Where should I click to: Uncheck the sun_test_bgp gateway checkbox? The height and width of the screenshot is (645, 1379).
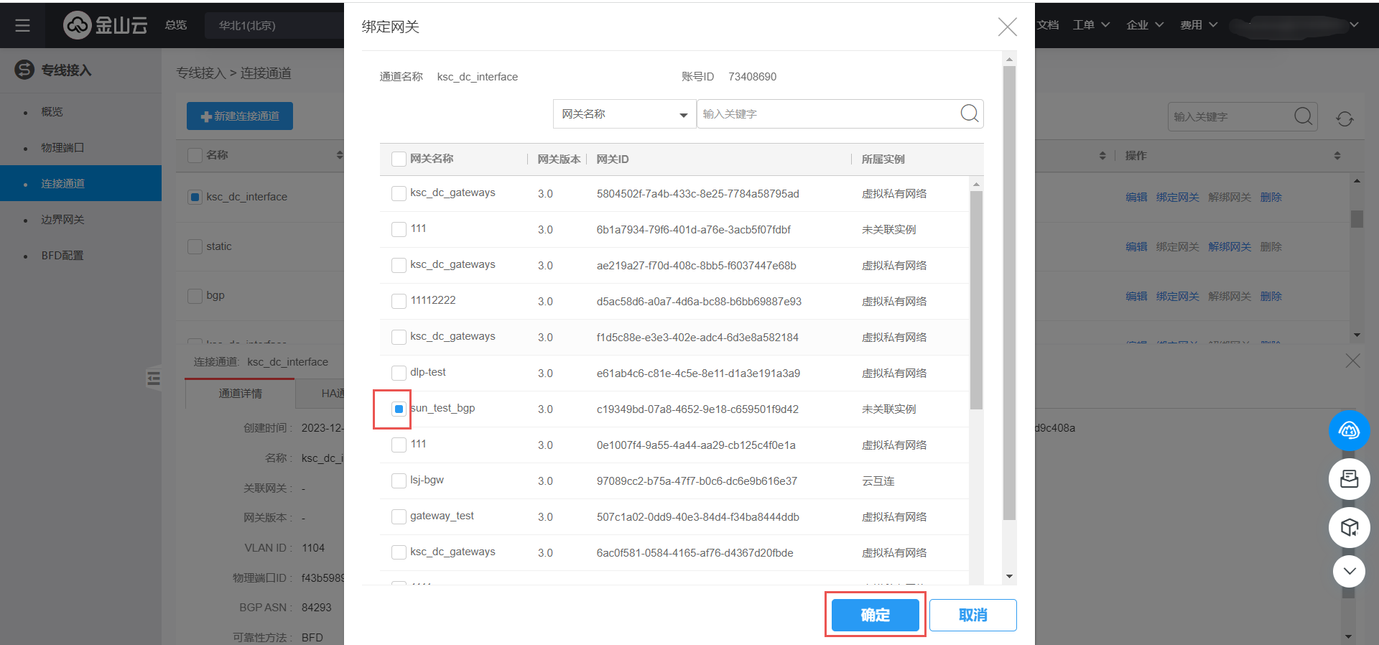click(x=399, y=409)
